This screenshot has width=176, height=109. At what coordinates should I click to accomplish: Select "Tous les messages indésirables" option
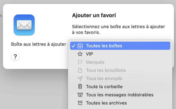tap(120, 95)
